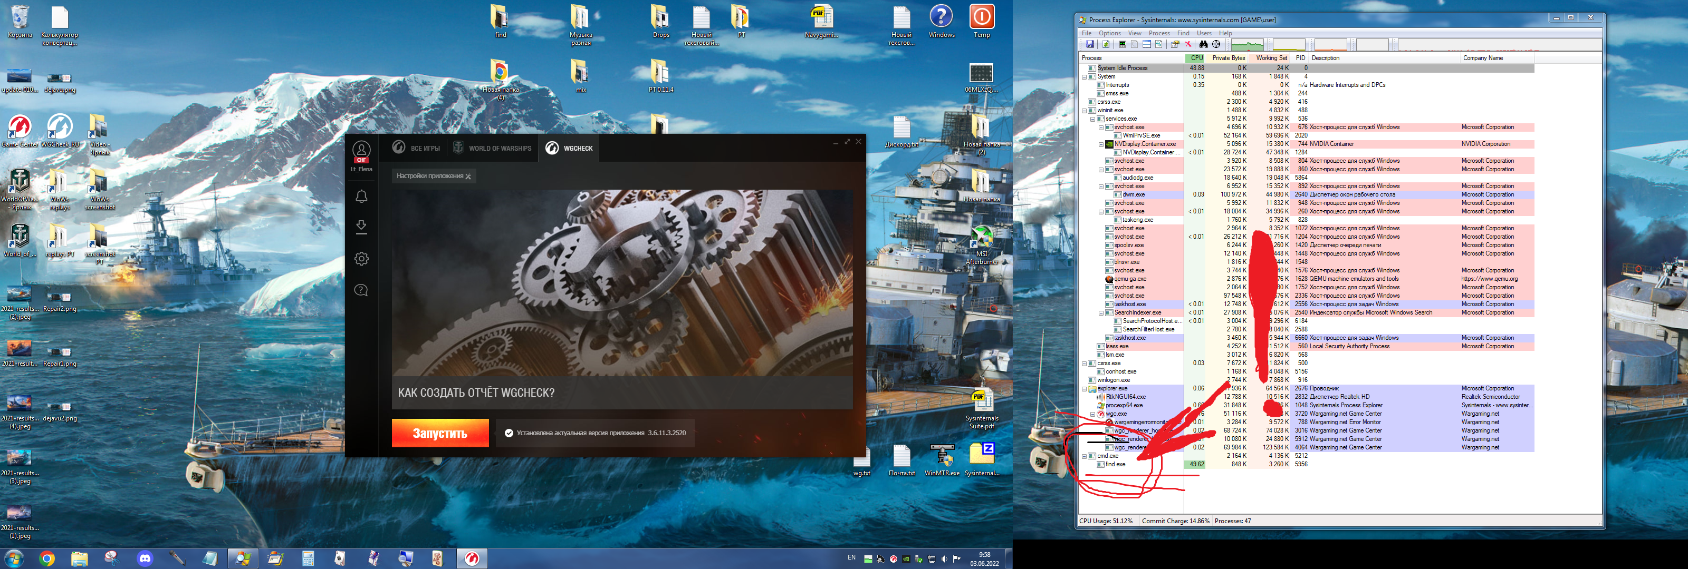The height and width of the screenshot is (569, 1688).
Task: Click the orange Запустить button
Action: (x=440, y=433)
